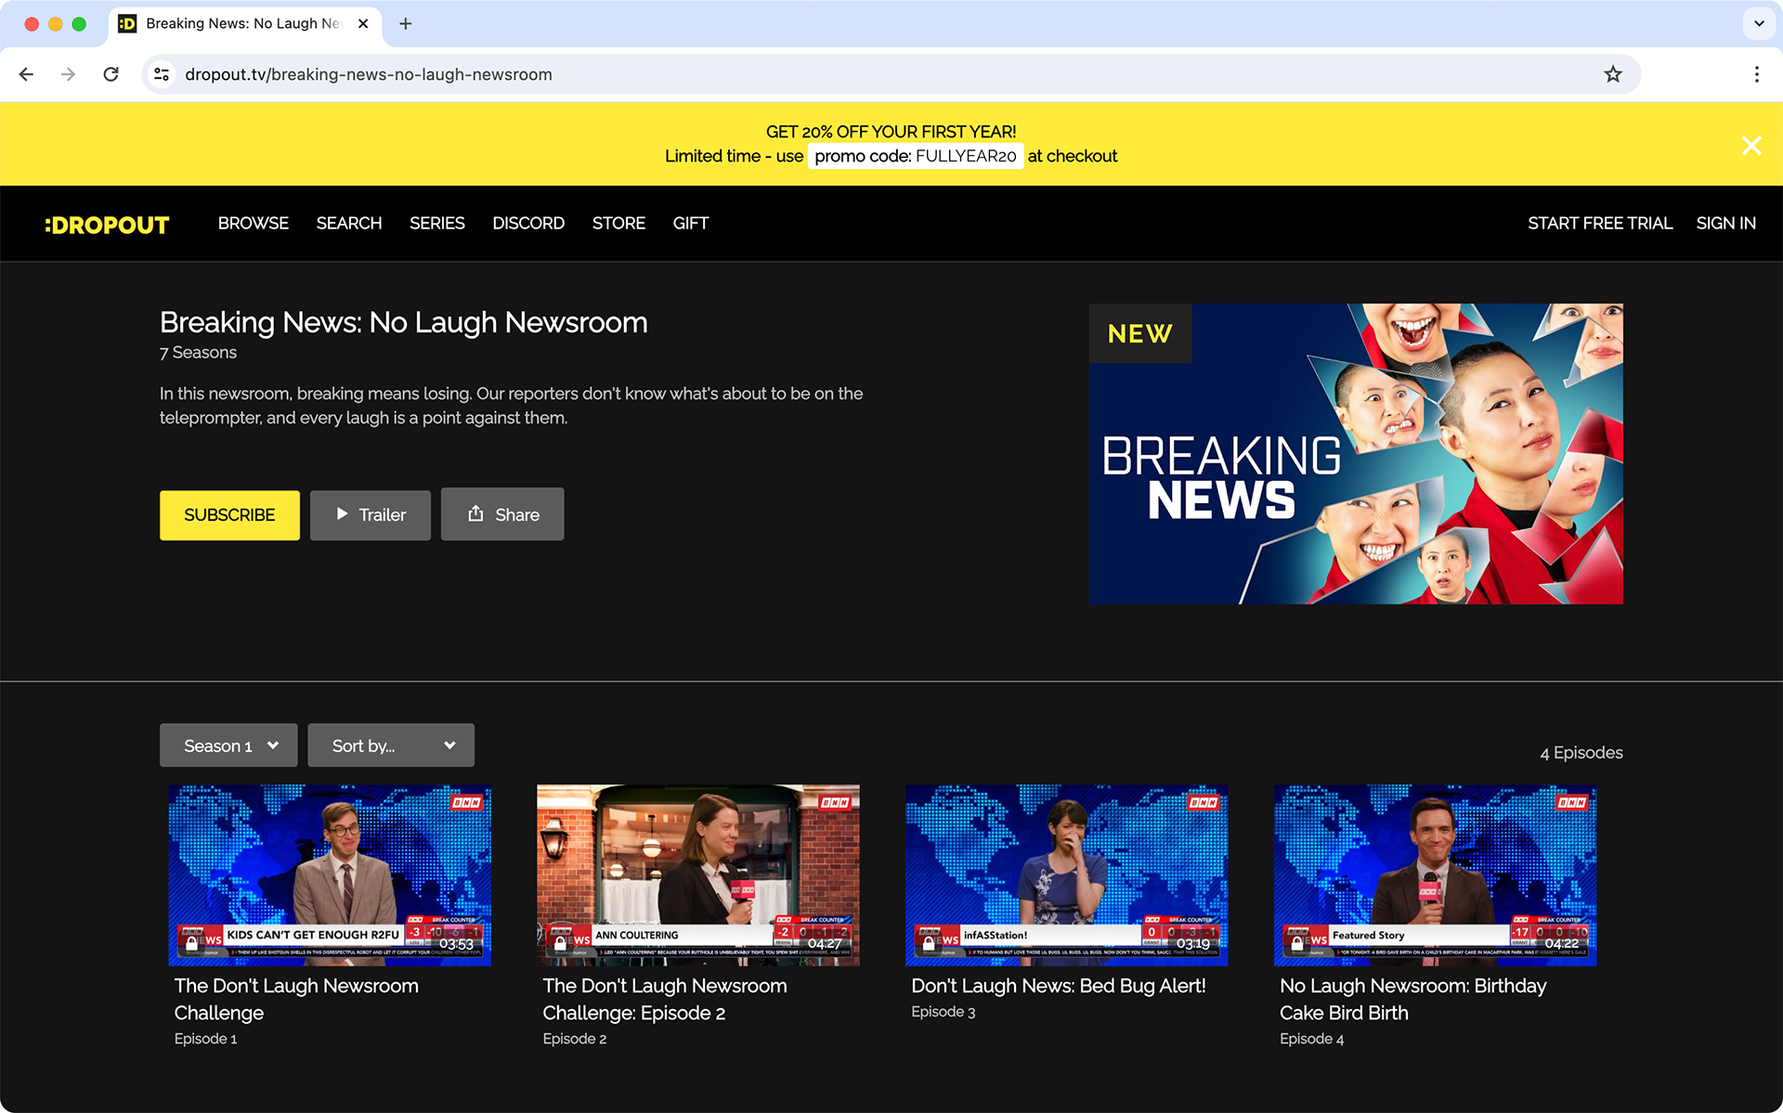Screen dimensions: 1783x1113
Task: Click the Episode 3 label
Action: coord(944,1012)
